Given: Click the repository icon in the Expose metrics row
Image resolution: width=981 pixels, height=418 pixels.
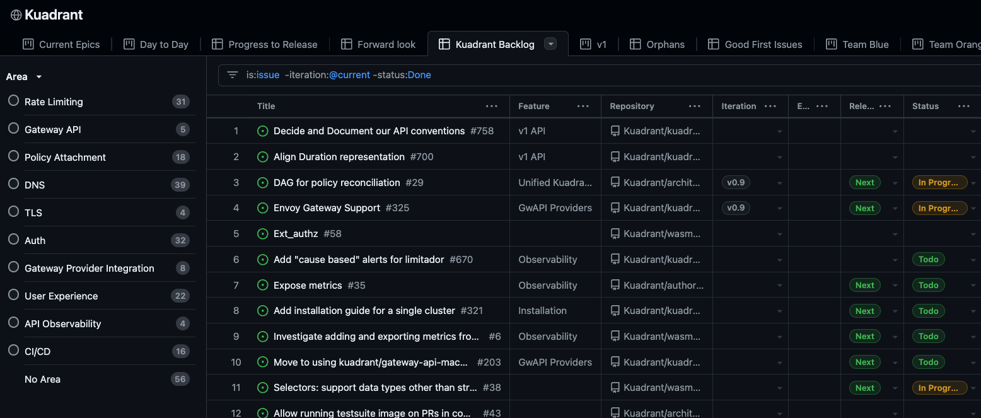Looking at the screenshot, I should [x=615, y=286].
